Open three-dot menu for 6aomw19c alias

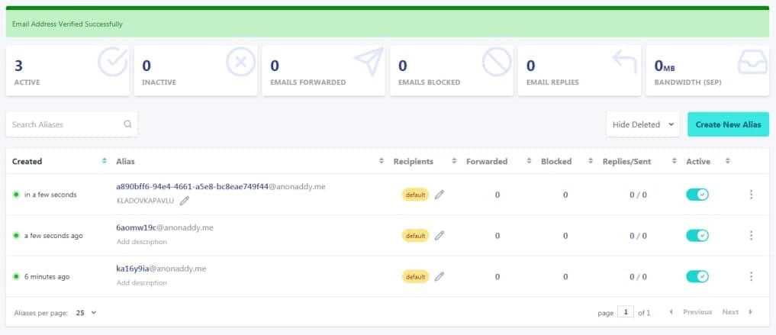[x=751, y=236]
